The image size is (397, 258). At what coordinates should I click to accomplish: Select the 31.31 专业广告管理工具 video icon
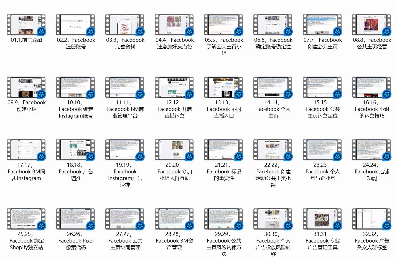click(x=322, y=219)
